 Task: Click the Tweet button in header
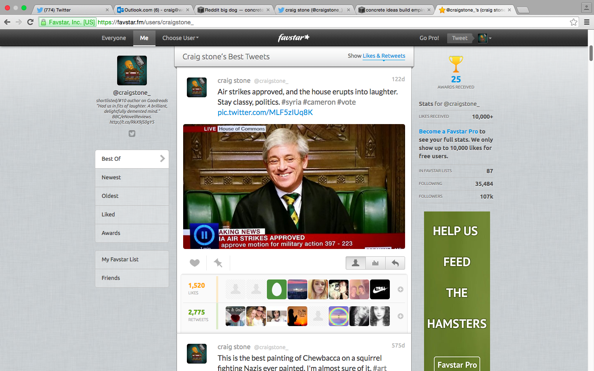460,38
